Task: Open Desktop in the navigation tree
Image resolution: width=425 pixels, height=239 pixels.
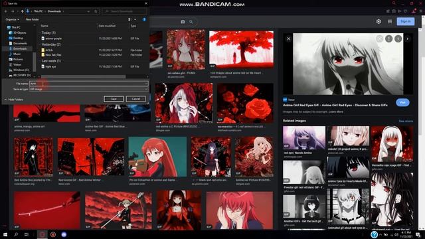Action: (x=16, y=39)
